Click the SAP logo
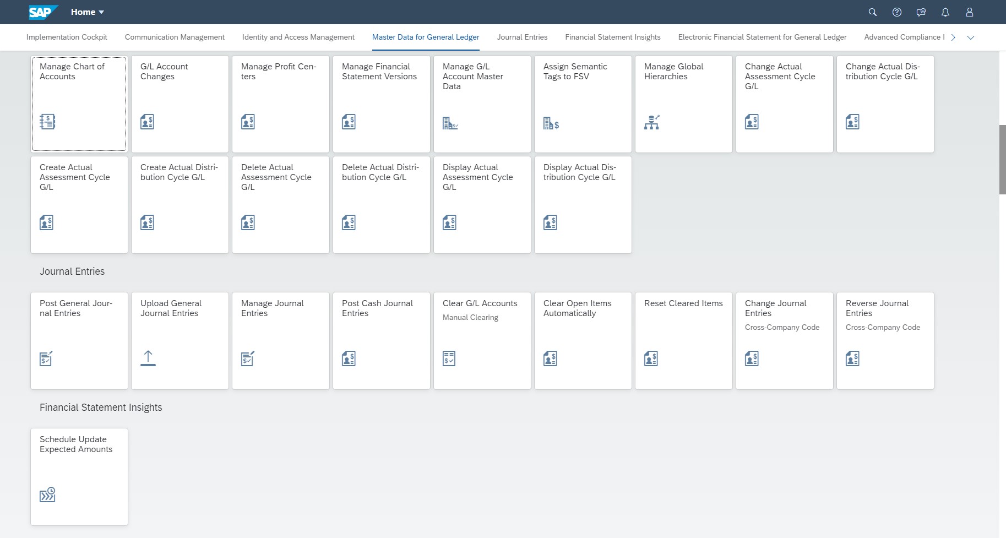Screen dimensions: 1006x538 pyautogui.click(x=42, y=12)
